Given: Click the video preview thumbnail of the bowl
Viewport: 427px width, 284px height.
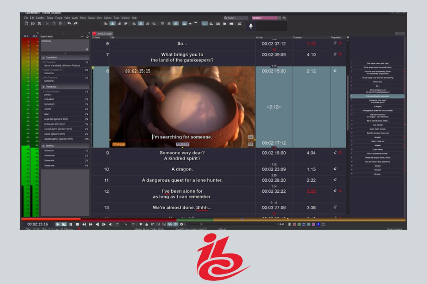Looking at the screenshot, I should 182,107.
